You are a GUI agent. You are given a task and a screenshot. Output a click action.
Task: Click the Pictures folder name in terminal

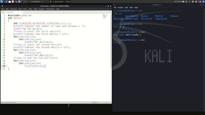tap(146, 19)
